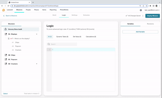This screenshot has width=162, height=98.
Task: Click the SC Popcorn section icon
Action: tap(6, 59)
